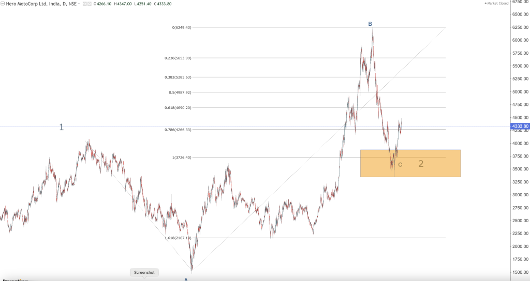Select Fibonacci level 0.786(4266.33) label
This screenshot has width=530, height=281.
(x=178, y=130)
